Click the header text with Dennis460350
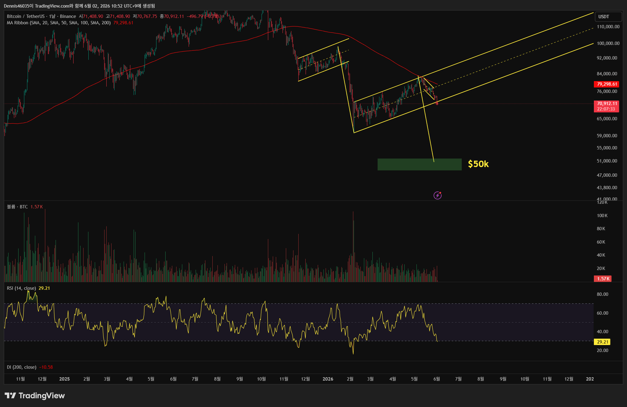Image resolution: width=627 pixels, height=407 pixels. (79, 6)
